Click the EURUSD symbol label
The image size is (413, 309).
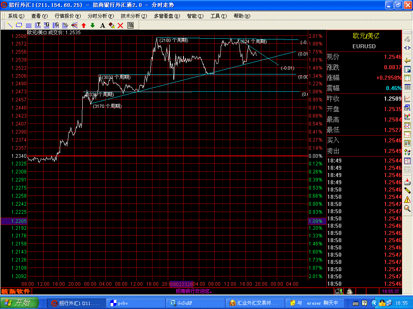tap(364, 46)
